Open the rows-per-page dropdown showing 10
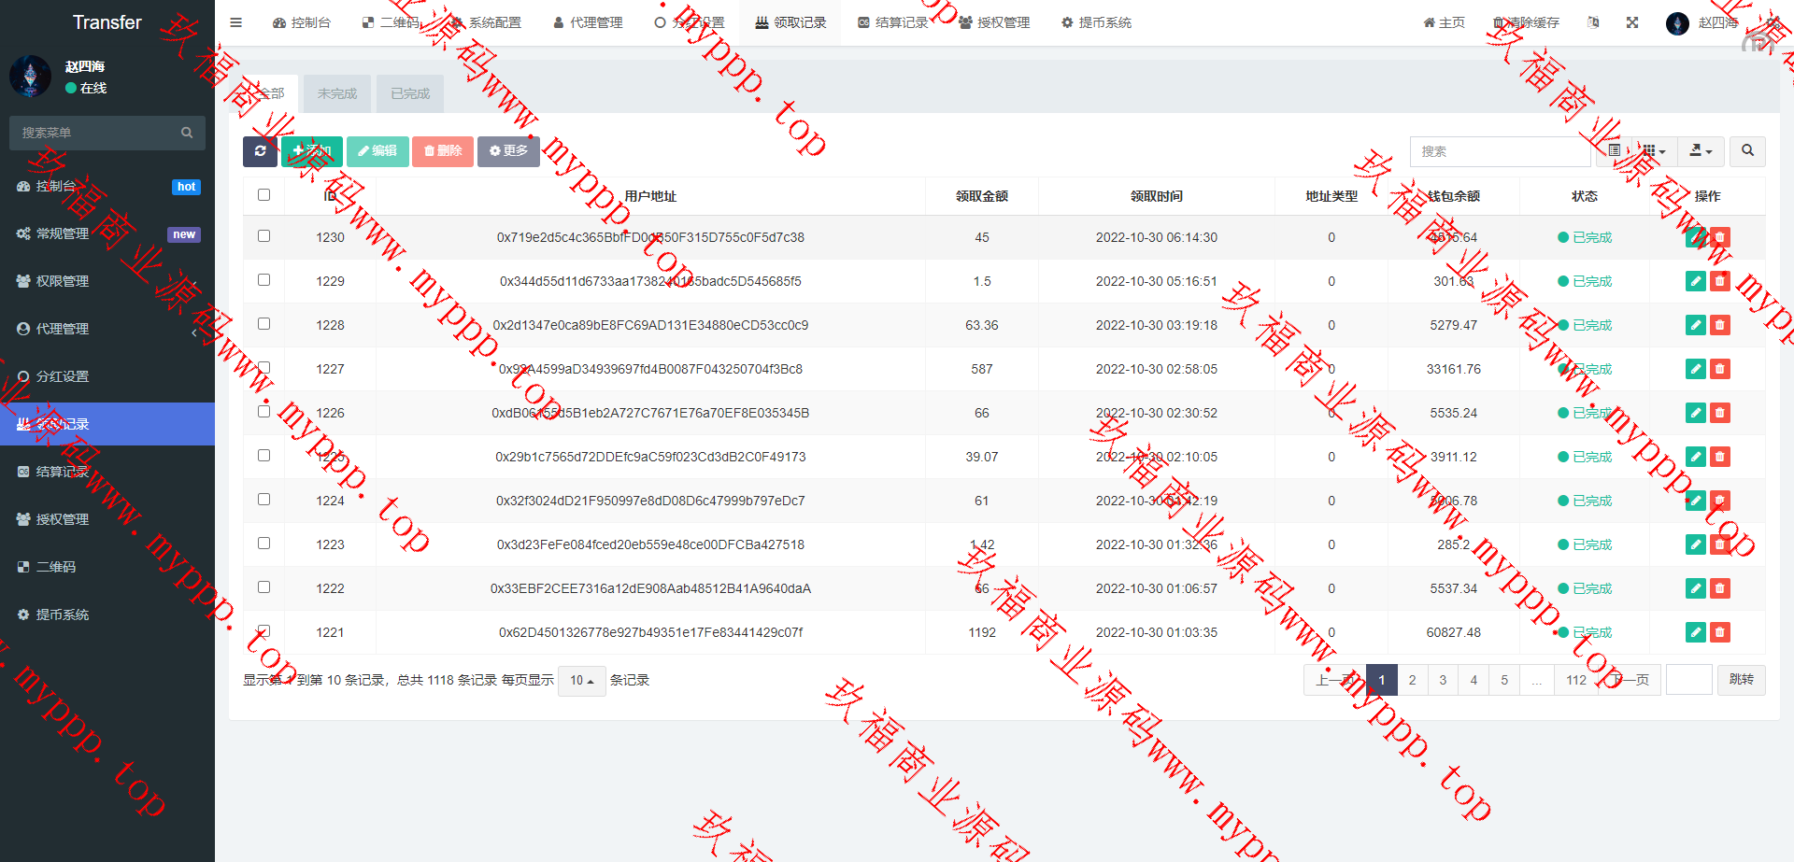The image size is (1794, 862). coord(581,681)
